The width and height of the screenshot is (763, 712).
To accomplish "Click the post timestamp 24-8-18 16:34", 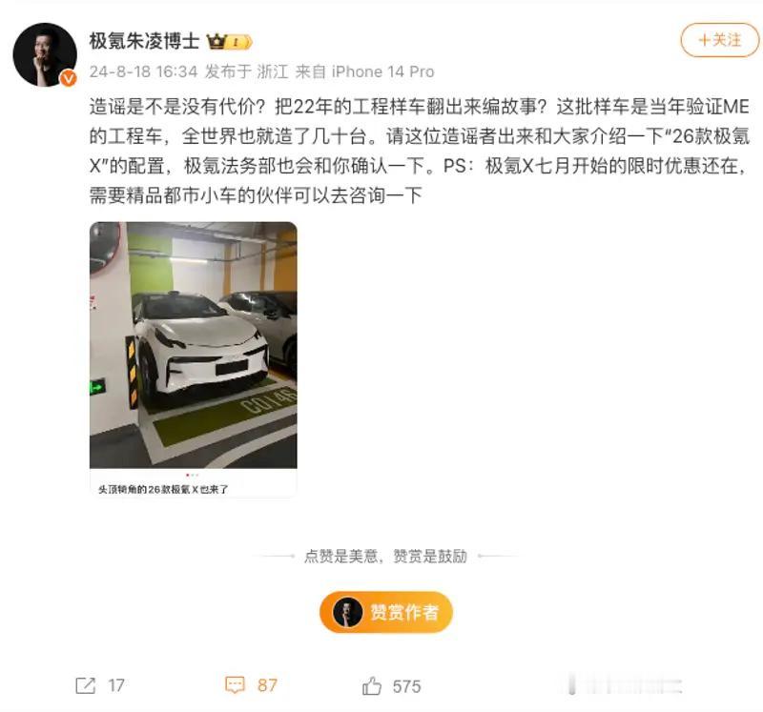I will click(x=144, y=72).
